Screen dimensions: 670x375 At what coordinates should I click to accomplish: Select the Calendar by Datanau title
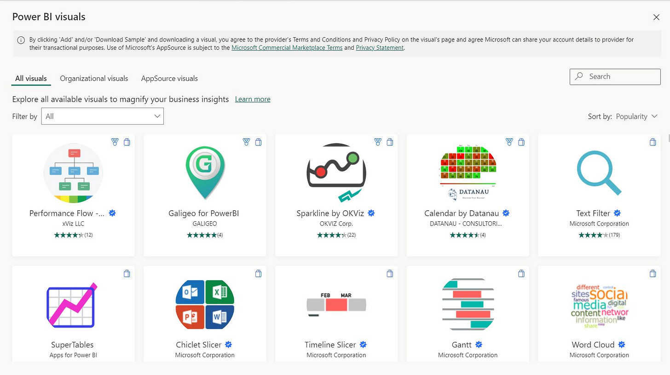click(462, 213)
